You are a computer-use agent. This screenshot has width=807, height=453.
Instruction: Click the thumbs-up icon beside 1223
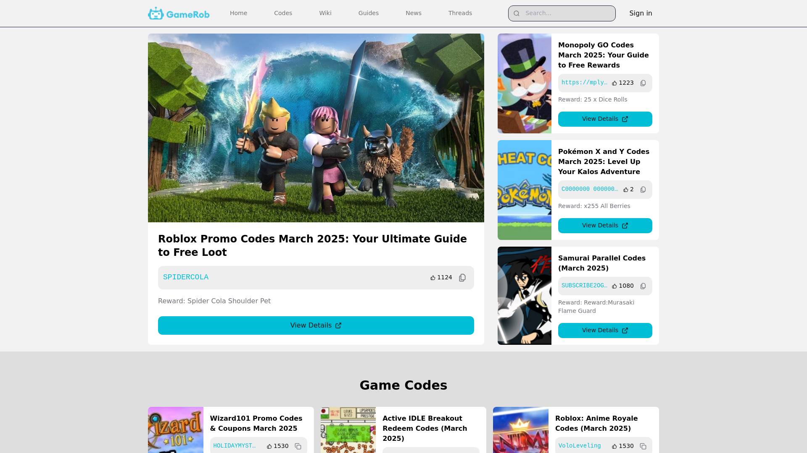pyautogui.click(x=614, y=83)
